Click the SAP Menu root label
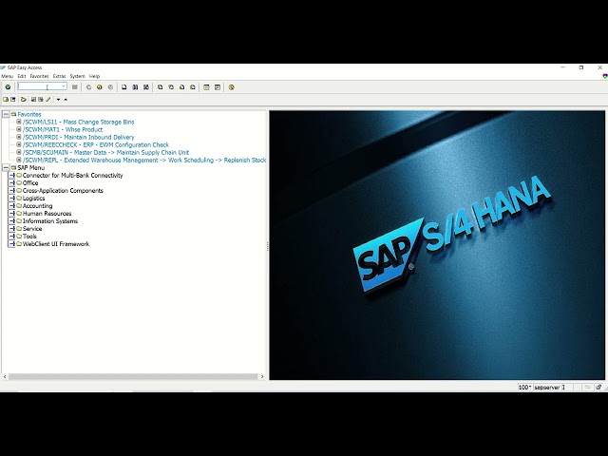 tap(30, 167)
